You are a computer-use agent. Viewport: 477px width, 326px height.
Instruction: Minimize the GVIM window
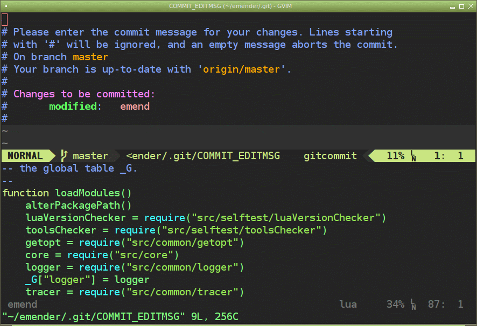[x=452, y=6]
